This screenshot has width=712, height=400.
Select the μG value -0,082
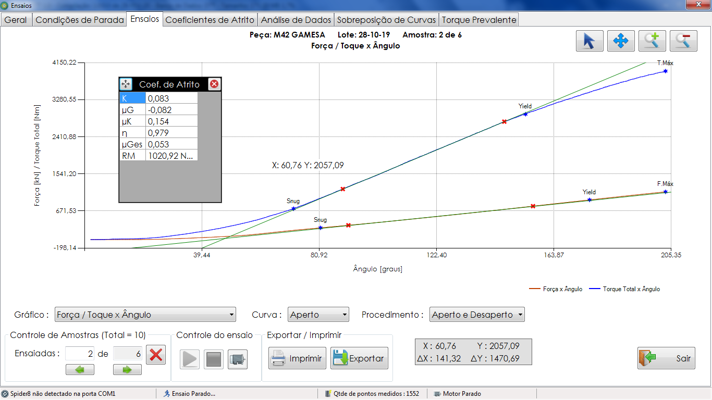click(171, 109)
